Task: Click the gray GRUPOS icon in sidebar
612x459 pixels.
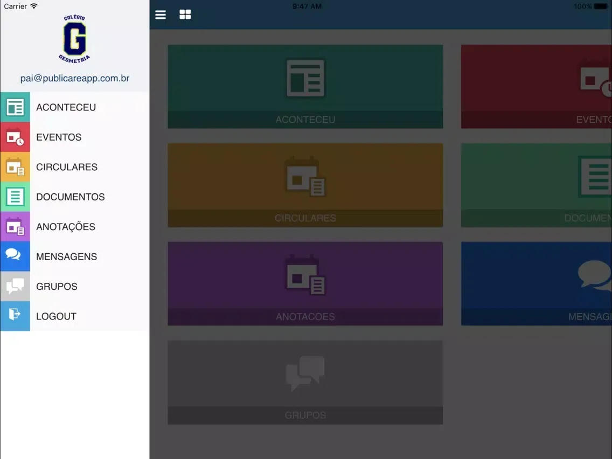Action: click(15, 287)
